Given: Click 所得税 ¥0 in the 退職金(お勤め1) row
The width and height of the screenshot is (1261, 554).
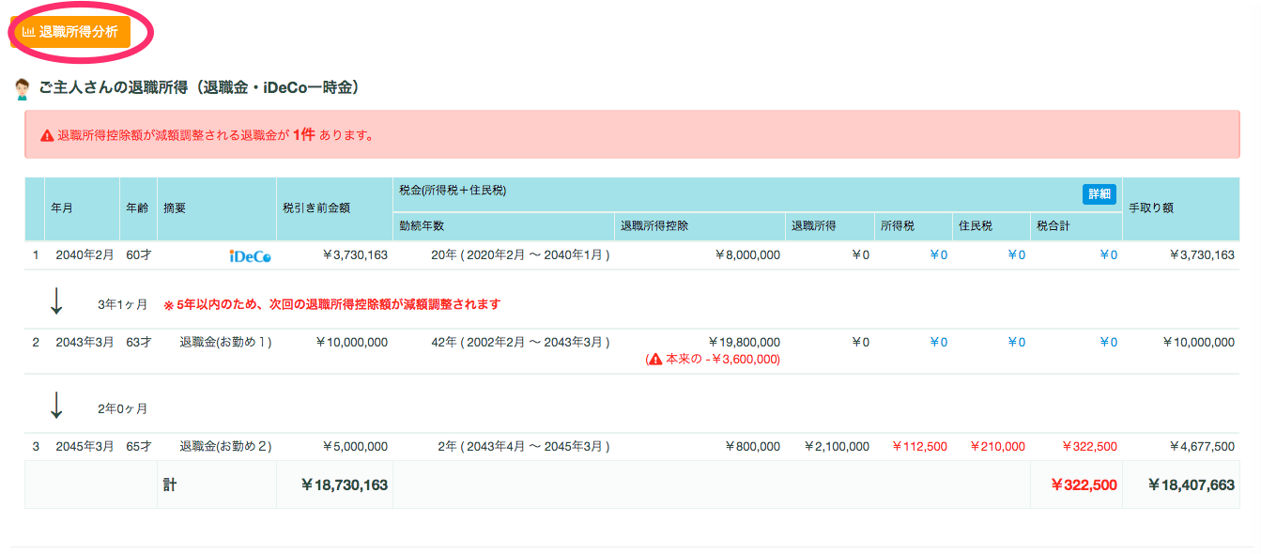Looking at the screenshot, I should pyautogui.click(x=938, y=343).
